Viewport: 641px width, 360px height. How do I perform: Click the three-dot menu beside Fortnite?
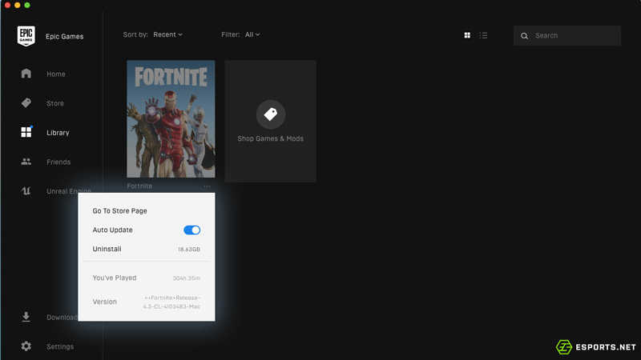[x=208, y=186]
